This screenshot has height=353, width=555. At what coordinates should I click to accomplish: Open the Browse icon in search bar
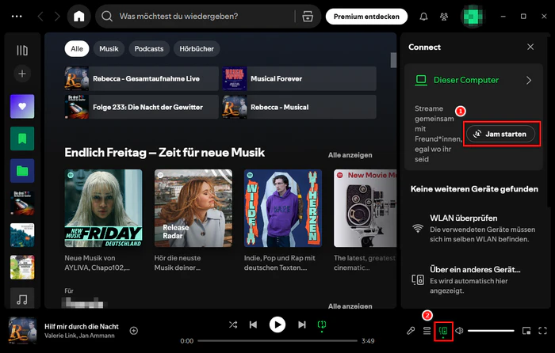pyautogui.click(x=308, y=17)
